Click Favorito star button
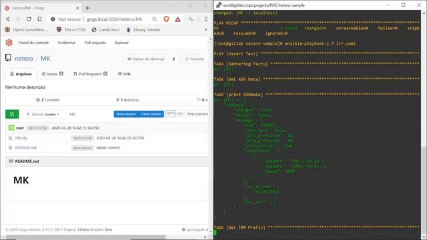Viewport: 427px width, 240px height. [x=194, y=59]
